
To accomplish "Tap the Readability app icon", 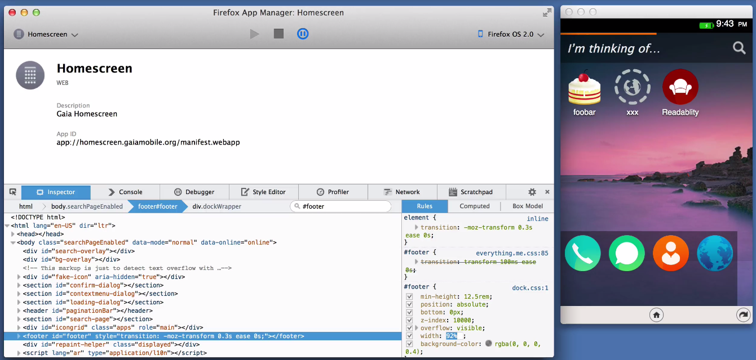I will click(x=680, y=87).
